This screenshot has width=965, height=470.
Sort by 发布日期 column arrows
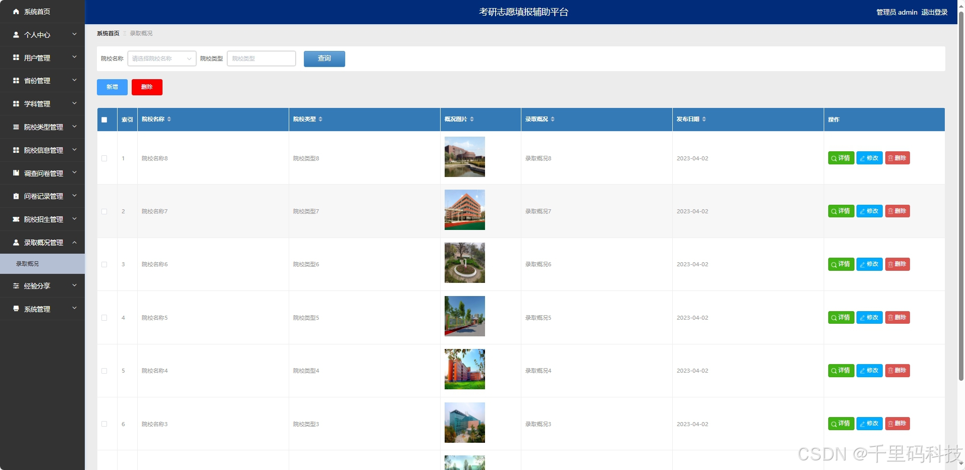point(704,119)
